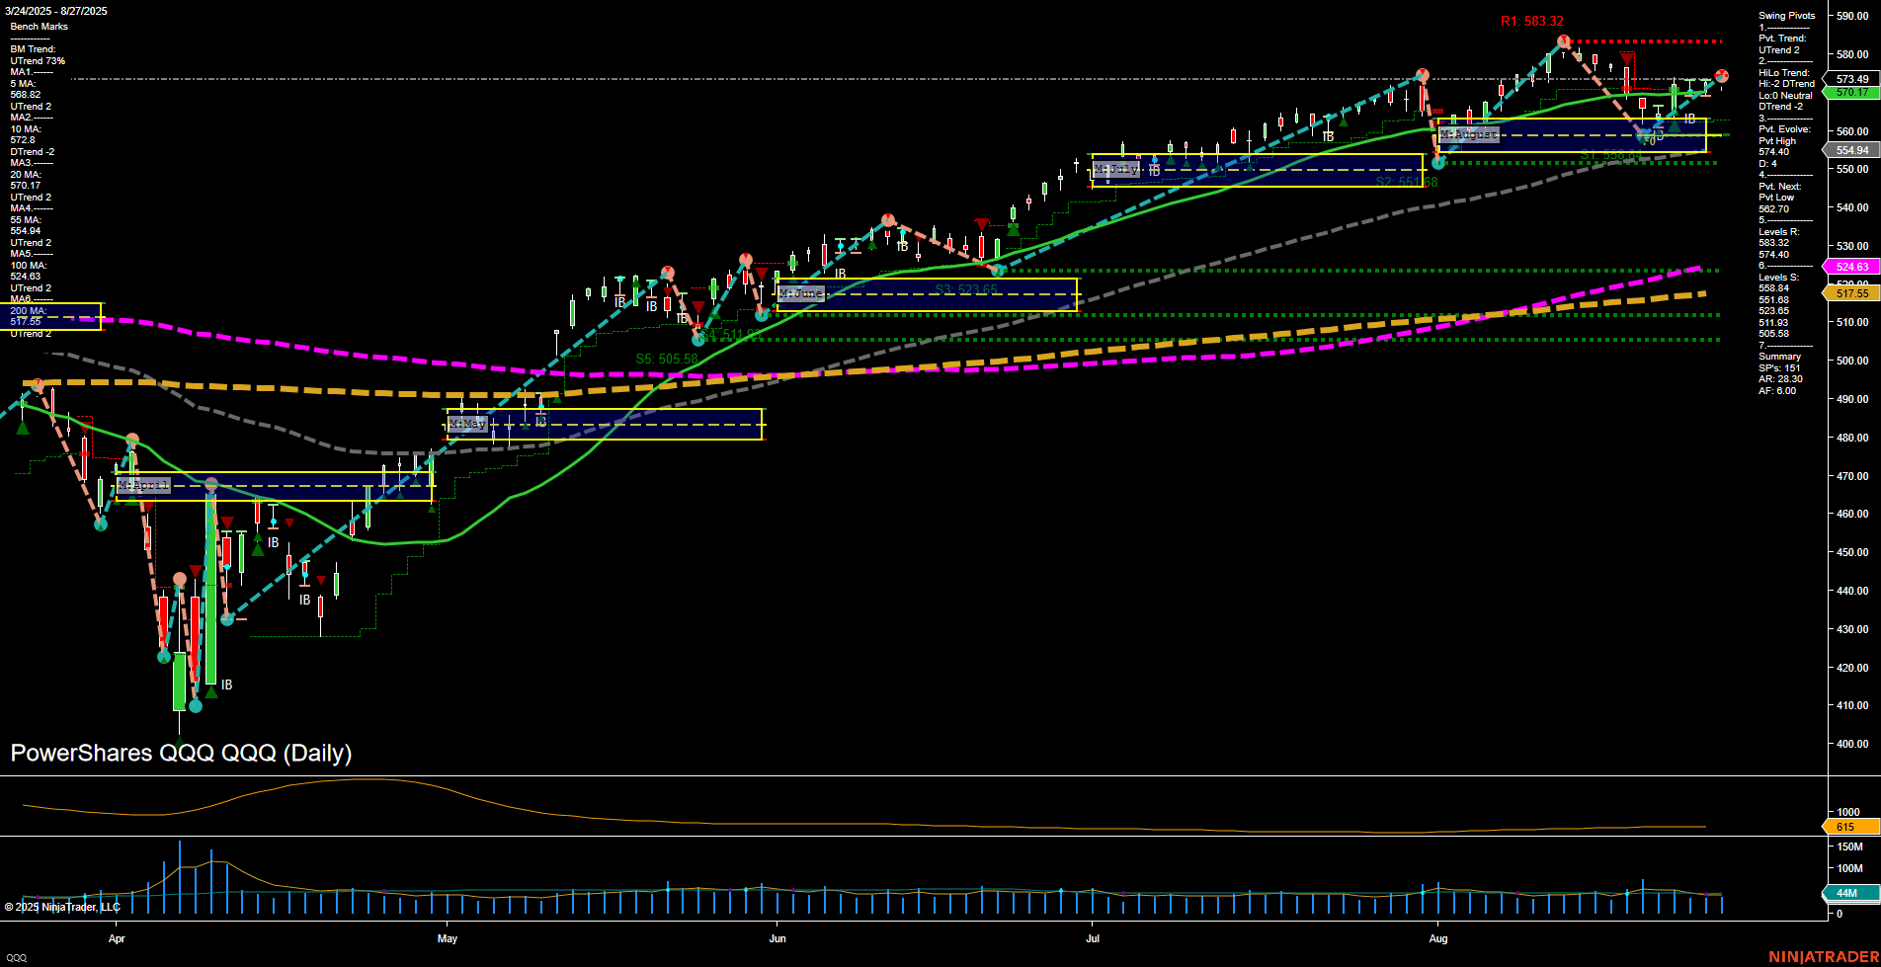Click the 1000 indicator axis label
The width and height of the screenshot is (1881, 967).
coord(1847,812)
